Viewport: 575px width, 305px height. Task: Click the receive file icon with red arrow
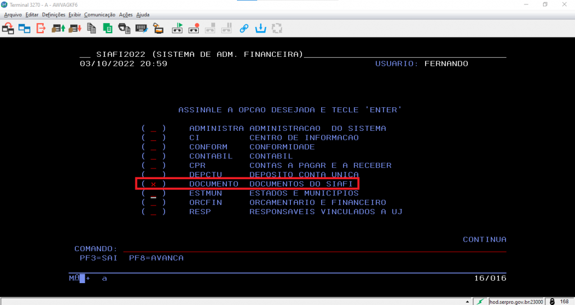tap(75, 28)
